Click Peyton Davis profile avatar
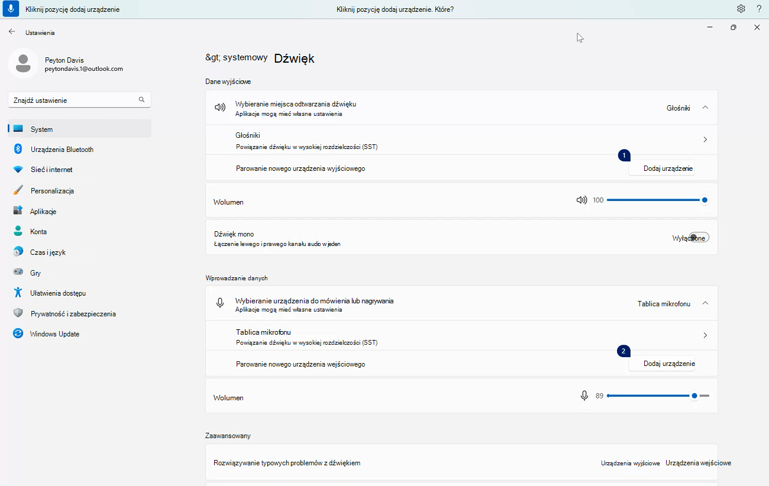Image resolution: width=769 pixels, height=486 pixels. pyautogui.click(x=23, y=64)
